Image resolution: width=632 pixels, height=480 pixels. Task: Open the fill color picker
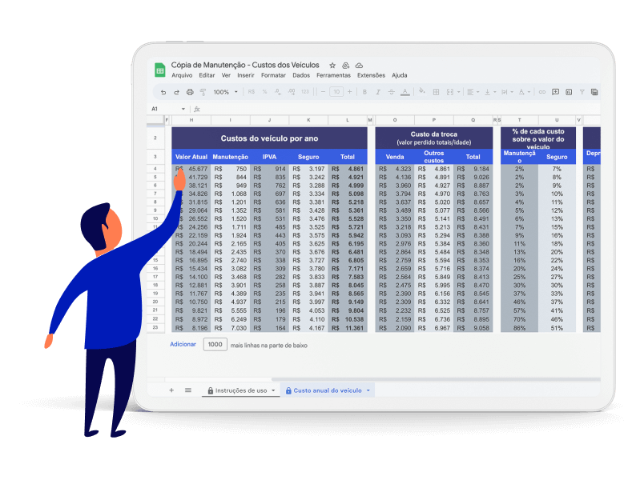point(422,91)
